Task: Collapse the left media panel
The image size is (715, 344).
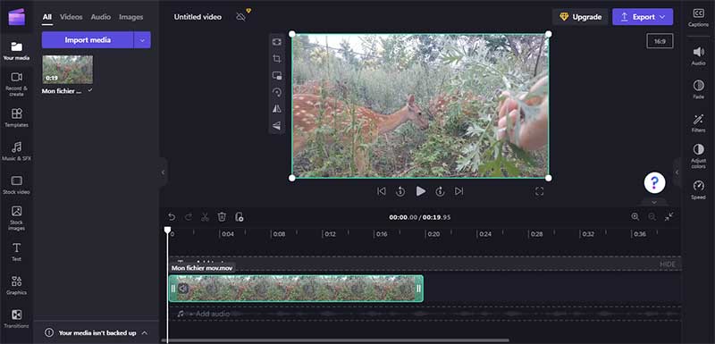Action: point(163,172)
